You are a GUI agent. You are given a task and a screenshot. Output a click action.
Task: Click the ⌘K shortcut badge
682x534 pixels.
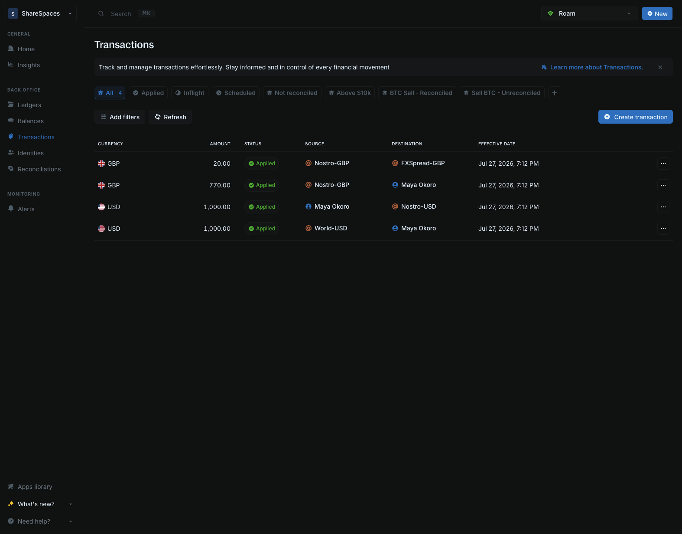146,13
